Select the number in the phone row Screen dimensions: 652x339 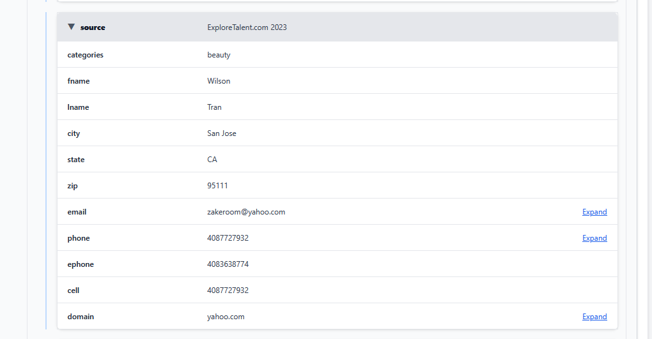[228, 238]
